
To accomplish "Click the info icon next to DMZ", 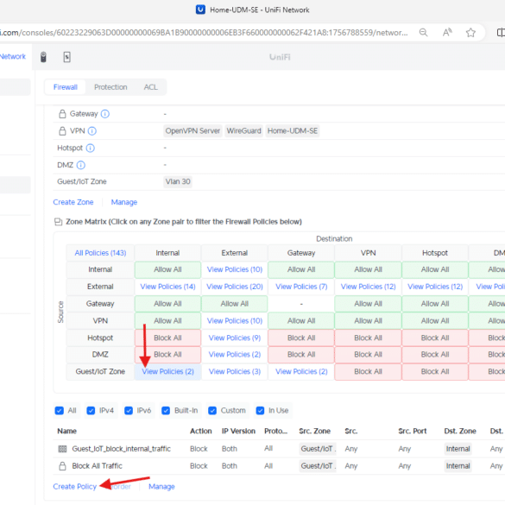I will (81, 165).
